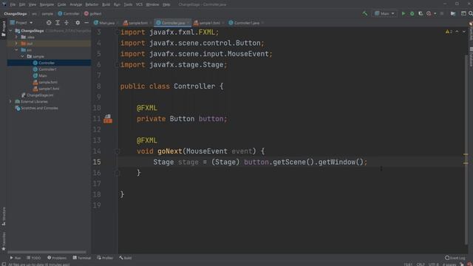The image size is (473, 266).
Task: Open the Analyze menu
Action: pos(75,4)
